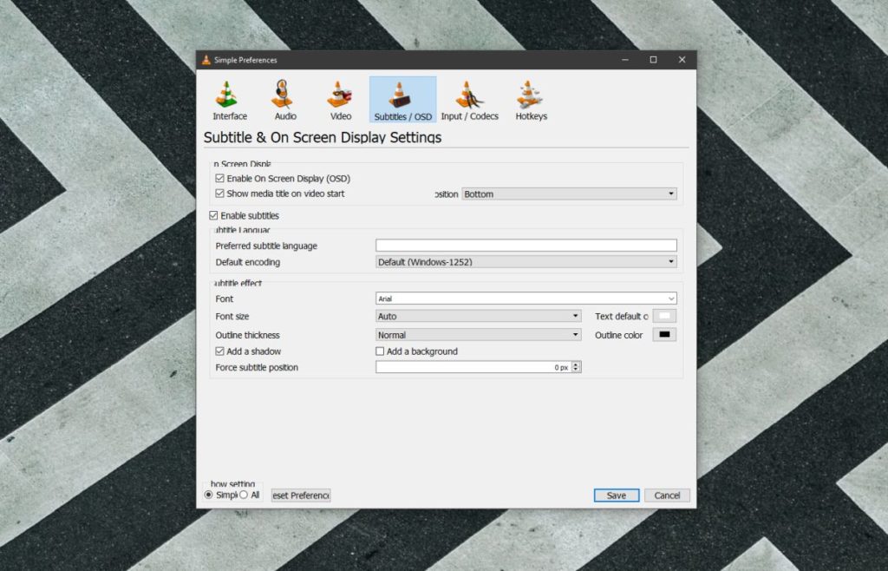This screenshot has width=888, height=571.
Task: Select the Hotkeys configuration icon
Action: tap(530, 98)
